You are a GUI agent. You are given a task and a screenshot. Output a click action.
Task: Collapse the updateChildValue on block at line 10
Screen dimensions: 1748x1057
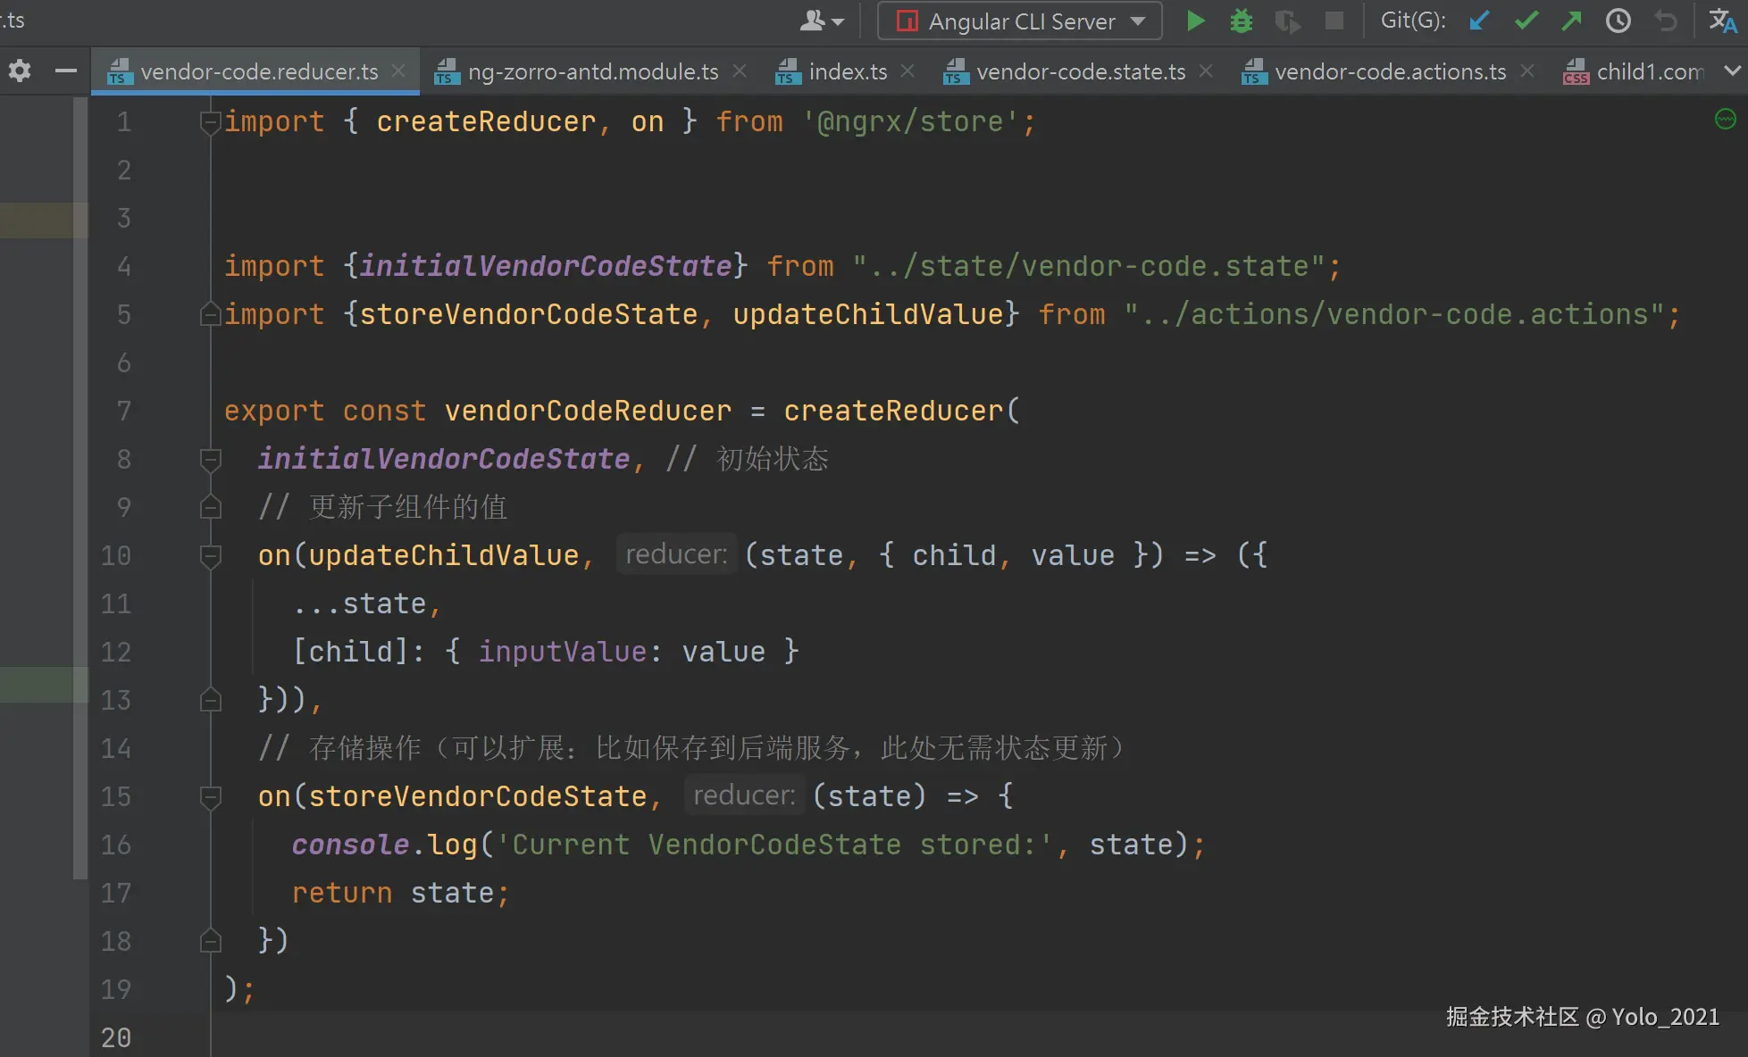coord(211,556)
